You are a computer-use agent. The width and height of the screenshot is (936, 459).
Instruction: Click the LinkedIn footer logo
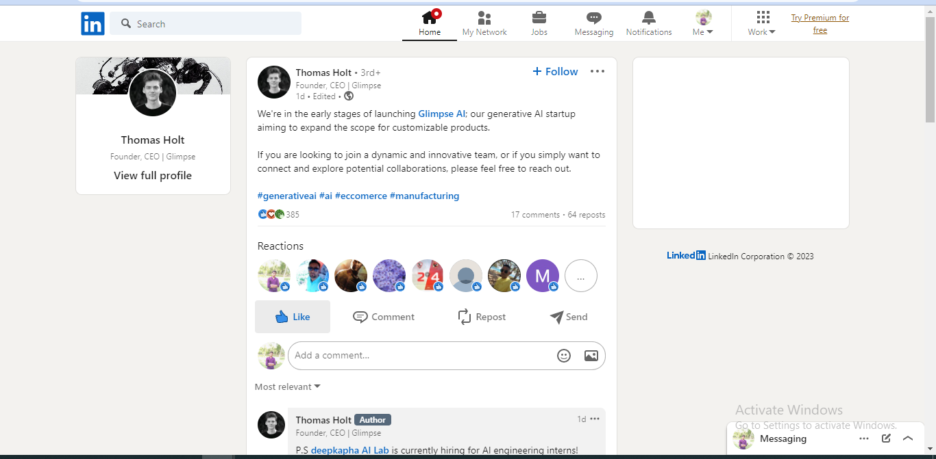686,255
